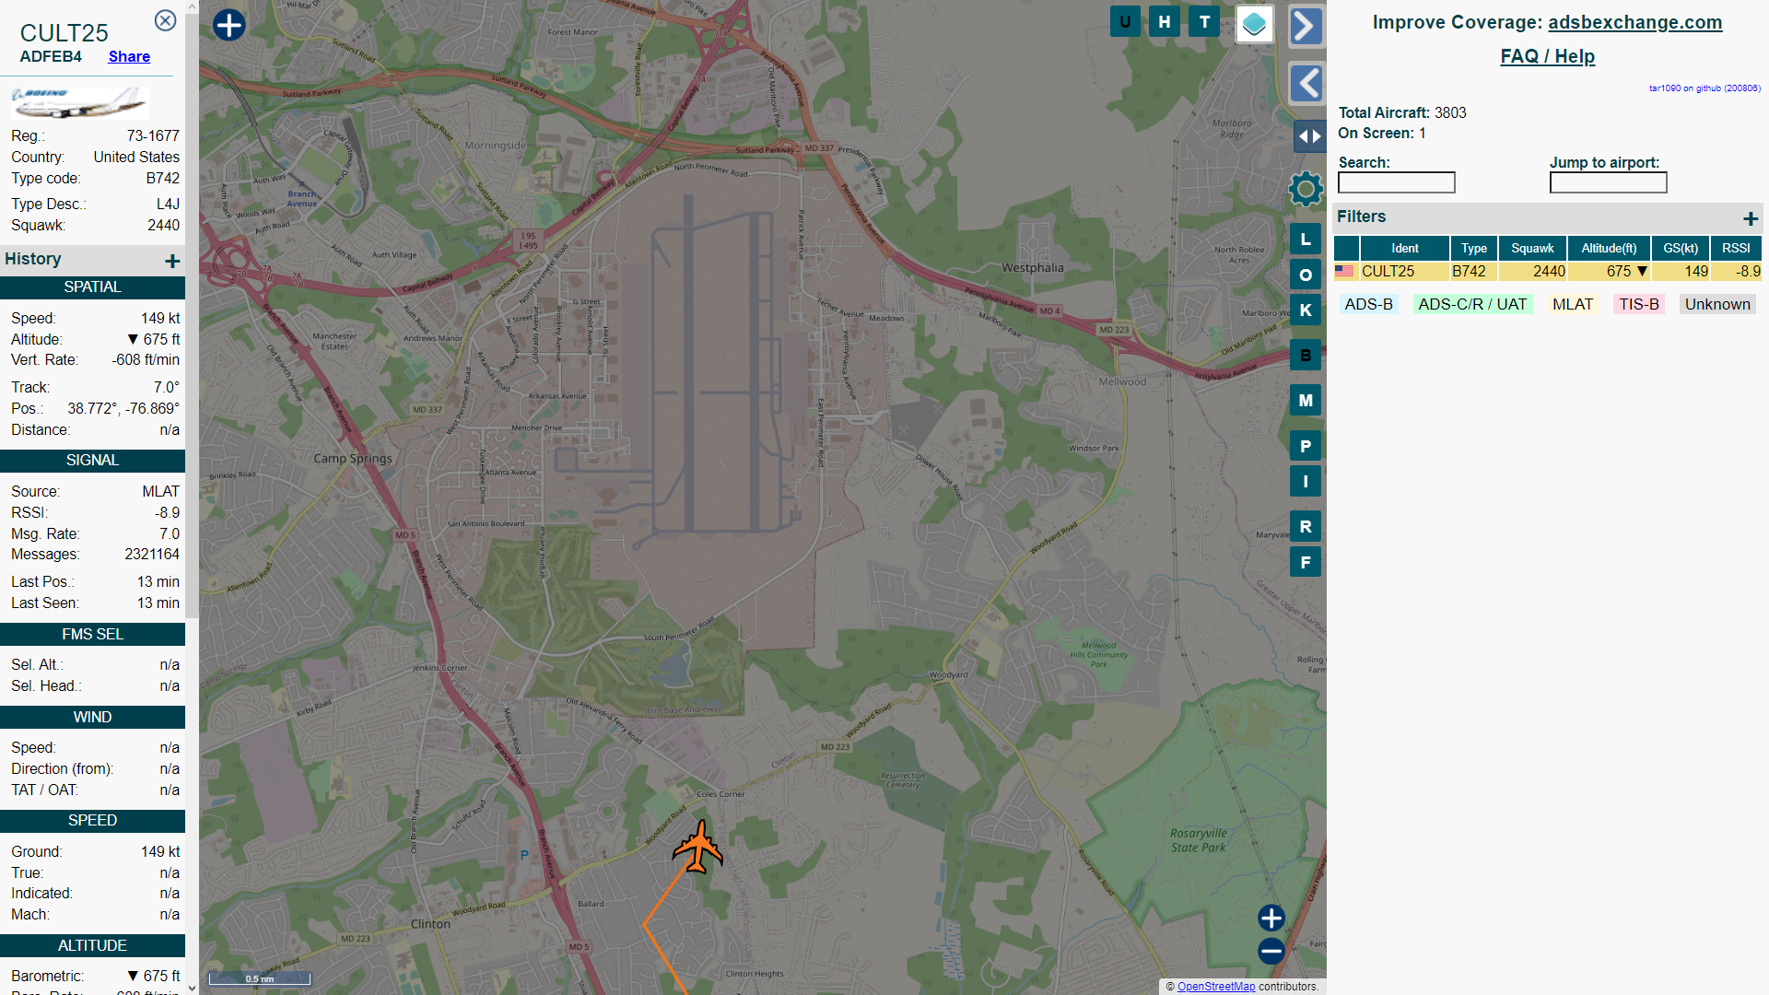Image resolution: width=1769 pixels, height=995 pixels.
Task: Click the position value 38.772°, -76.869°
Action: 123,409
